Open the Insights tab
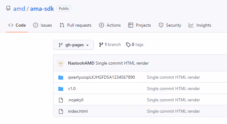 (200, 25)
